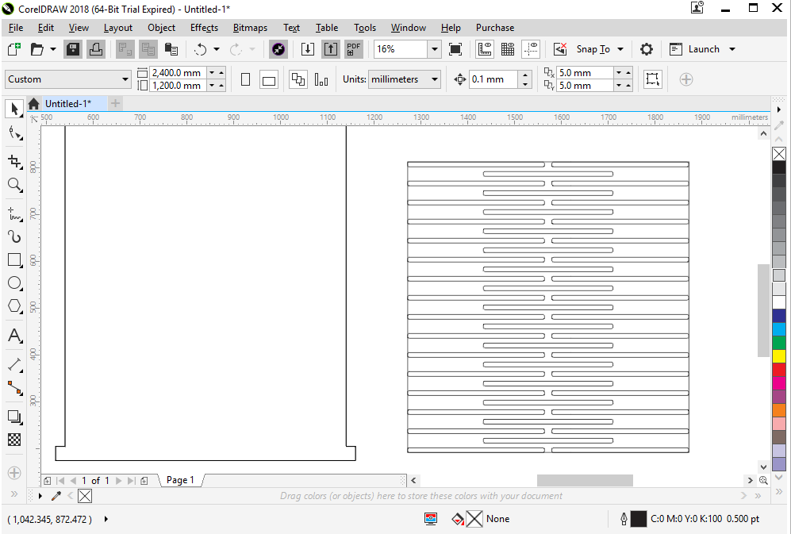
Task: Click the New document icon
Action: point(14,49)
